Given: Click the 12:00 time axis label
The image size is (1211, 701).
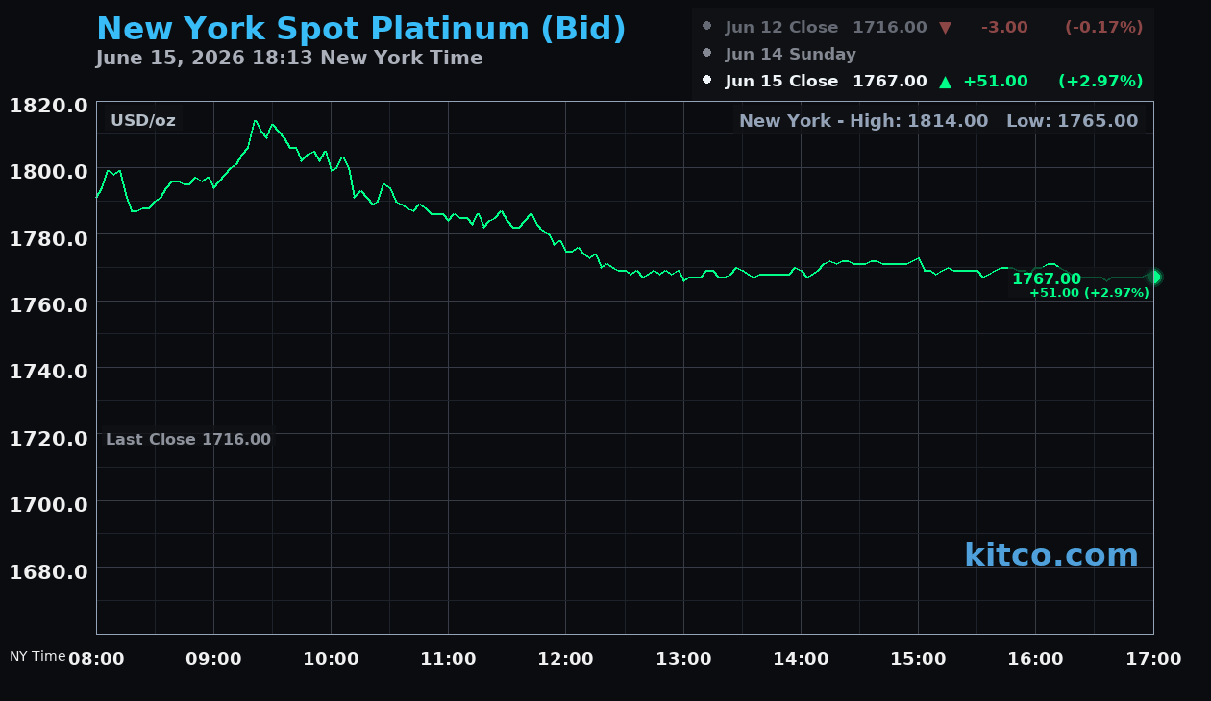Looking at the screenshot, I should pyautogui.click(x=566, y=659).
